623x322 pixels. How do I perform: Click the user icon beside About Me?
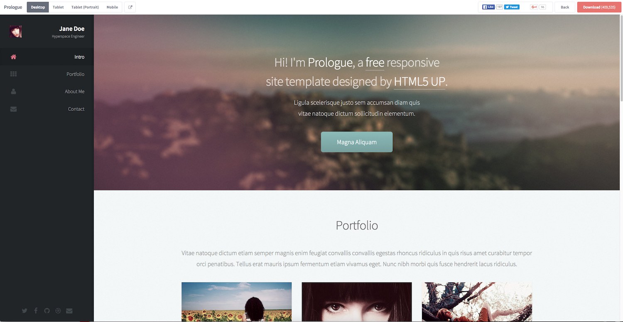tap(13, 91)
